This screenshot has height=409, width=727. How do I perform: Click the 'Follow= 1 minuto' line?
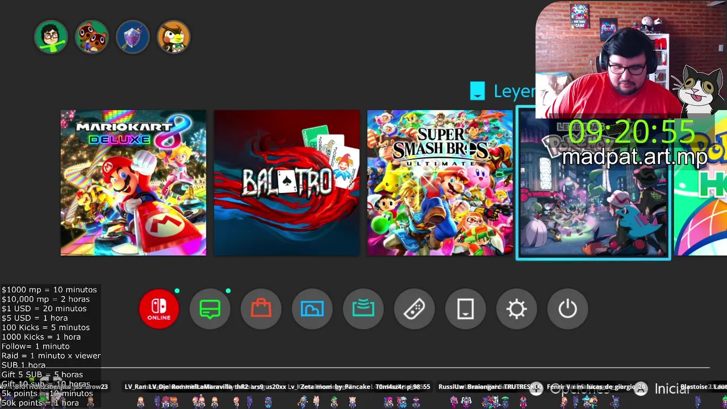pyautogui.click(x=36, y=347)
